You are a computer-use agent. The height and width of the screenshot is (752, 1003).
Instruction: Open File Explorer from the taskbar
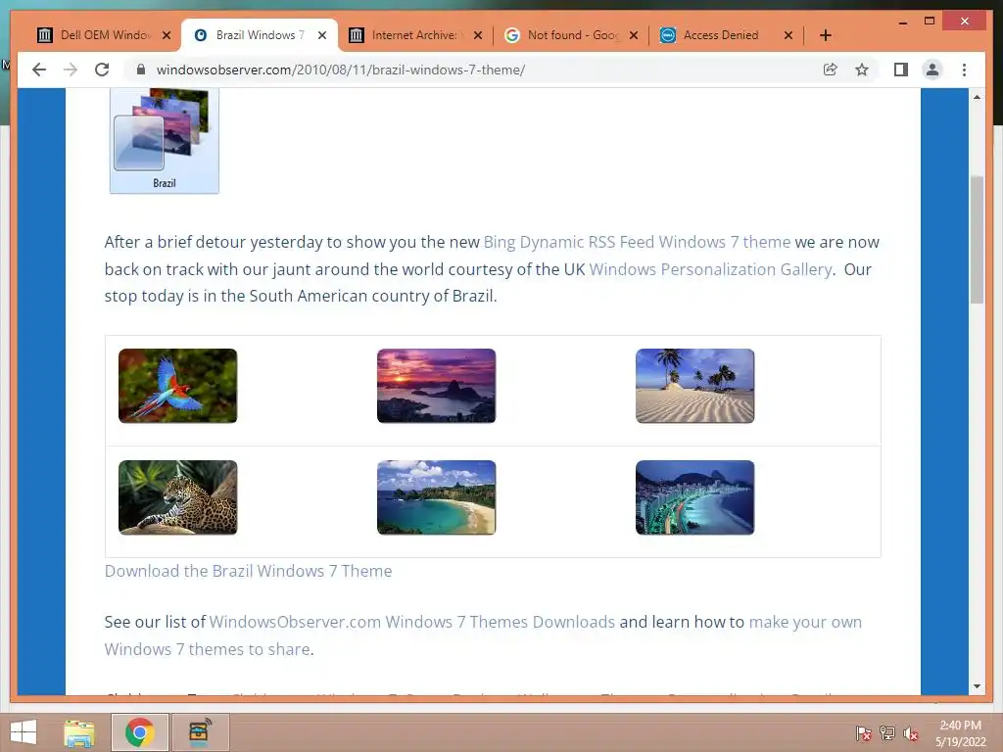point(79,732)
